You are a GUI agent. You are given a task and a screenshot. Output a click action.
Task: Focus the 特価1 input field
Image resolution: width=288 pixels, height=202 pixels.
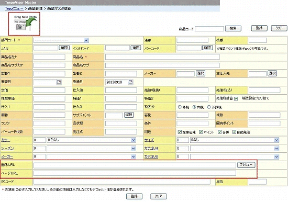click(121, 98)
